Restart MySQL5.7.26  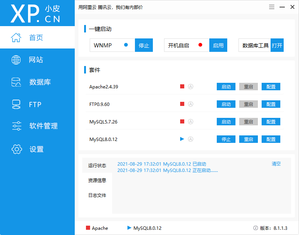tap(249, 122)
